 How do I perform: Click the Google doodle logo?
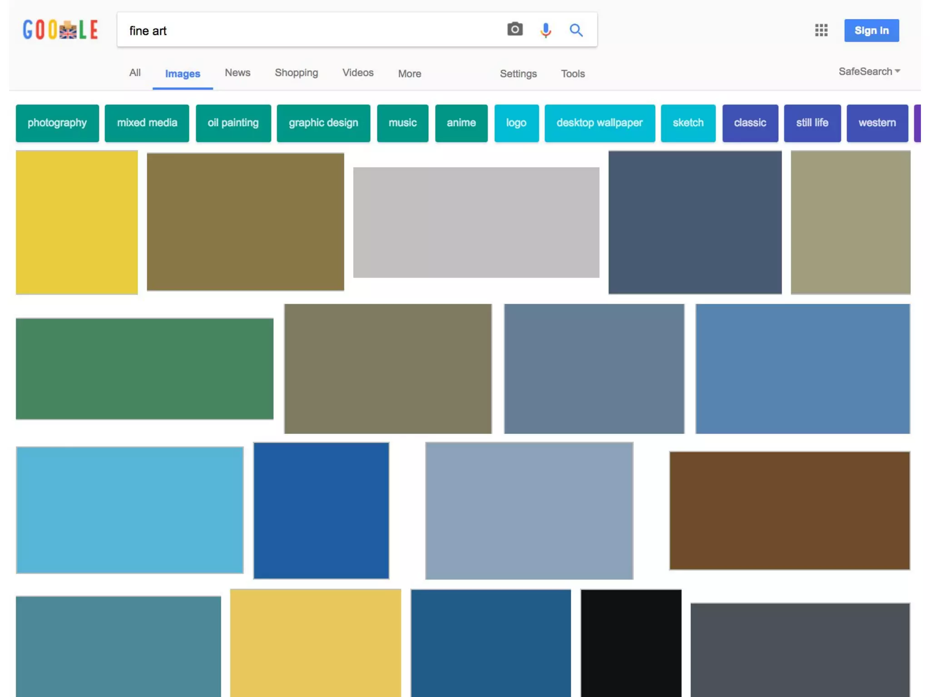[60, 30]
